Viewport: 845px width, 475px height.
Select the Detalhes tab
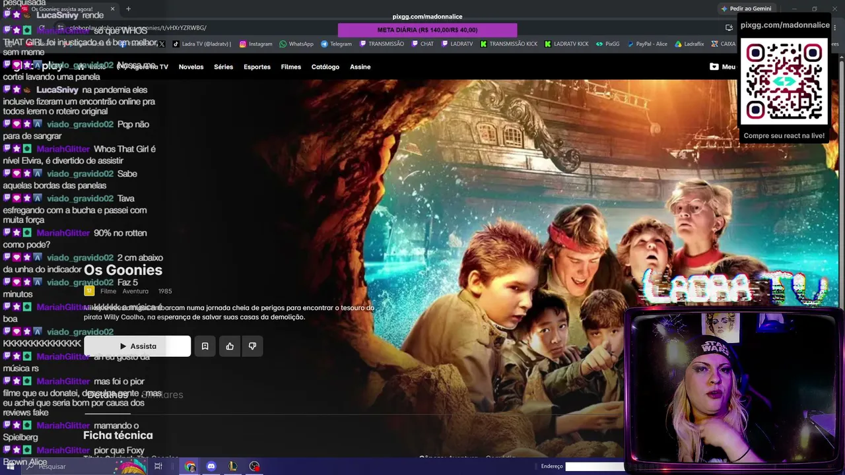[108, 395]
